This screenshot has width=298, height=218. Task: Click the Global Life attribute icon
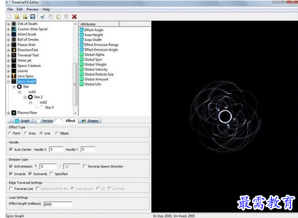pyautogui.click(x=82, y=84)
